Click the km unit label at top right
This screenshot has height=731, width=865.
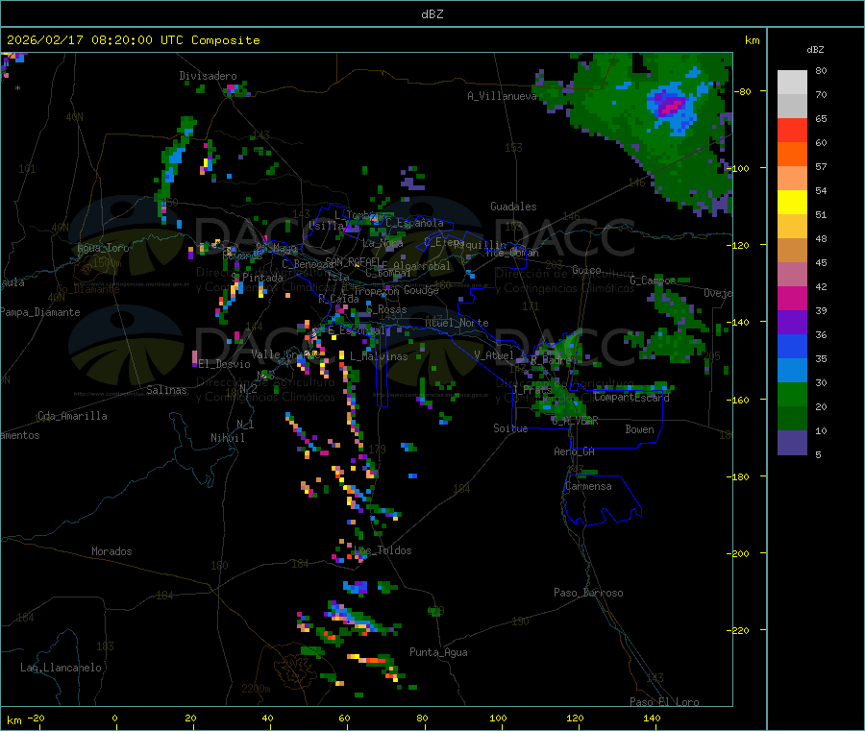752,40
